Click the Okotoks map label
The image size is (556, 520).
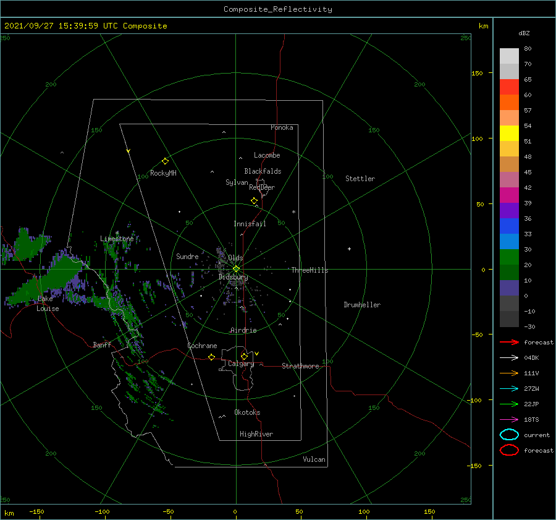[x=247, y=412]
